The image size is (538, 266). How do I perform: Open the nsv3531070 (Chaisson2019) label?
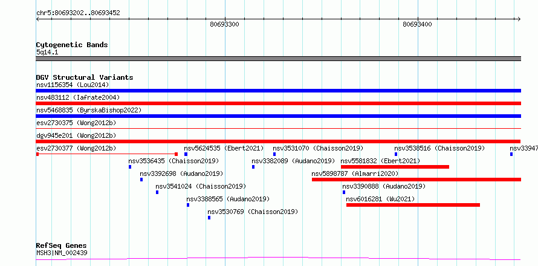pyautogui.click(x=318, y=148)
